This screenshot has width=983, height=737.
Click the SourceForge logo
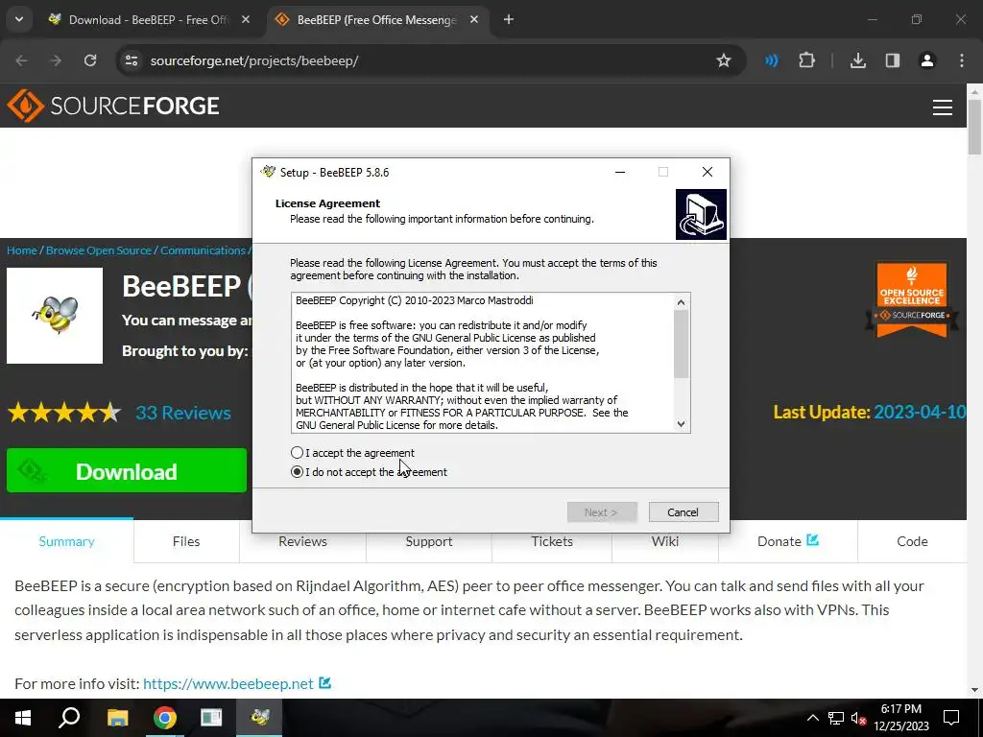coord(113,106)
